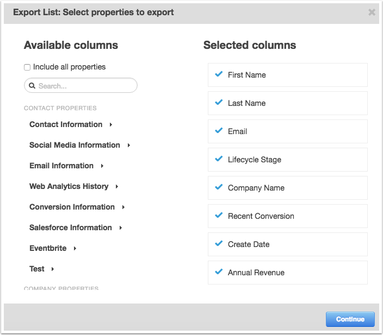Uncheck the Annual Revenue checkmark

(219, 271)
